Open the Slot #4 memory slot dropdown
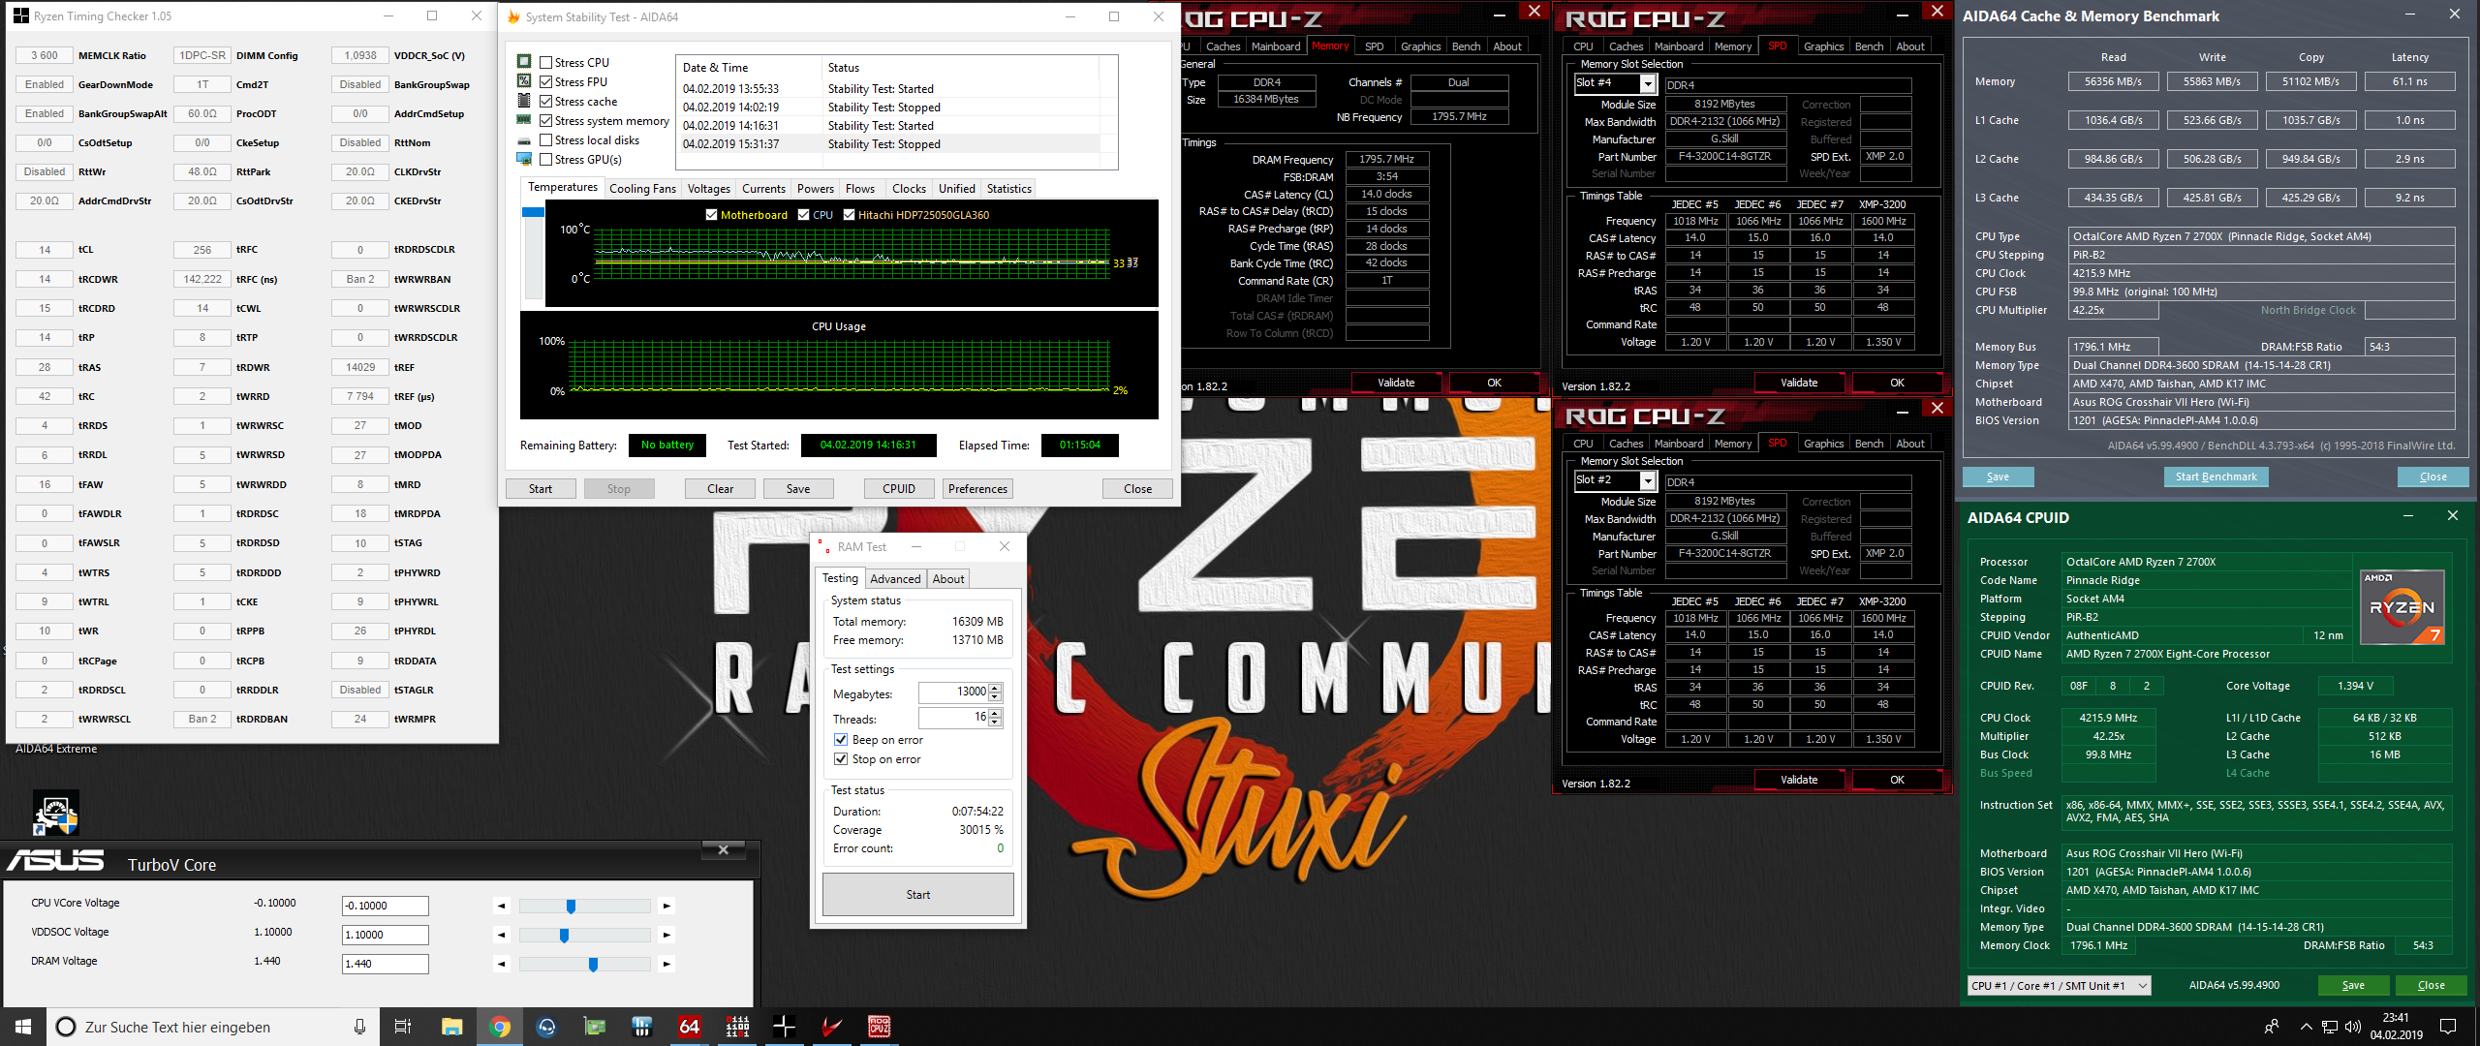The image size is (2480, 1046). click(x=1647, y=83)
